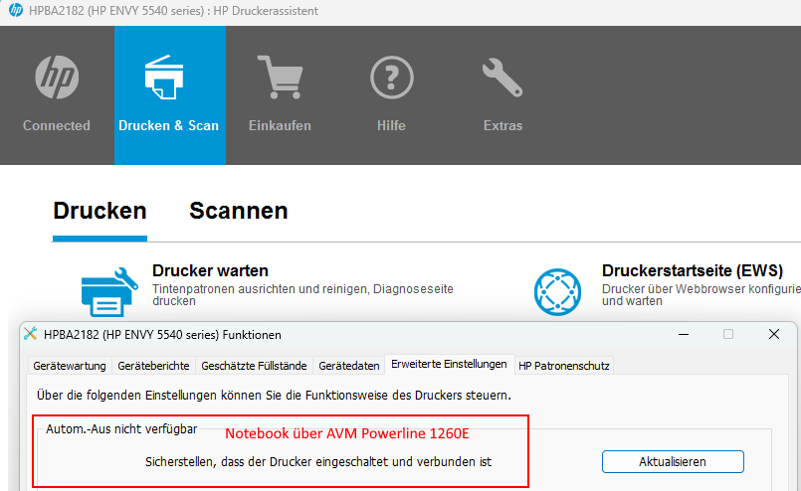Click the HP logo in the title bar
801x491 pixels.
[x=16, y=10]
